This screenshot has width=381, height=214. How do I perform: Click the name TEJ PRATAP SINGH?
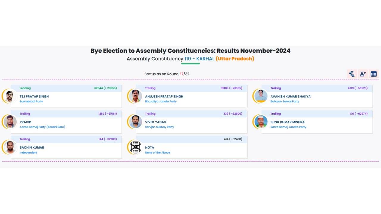[34, 96]
